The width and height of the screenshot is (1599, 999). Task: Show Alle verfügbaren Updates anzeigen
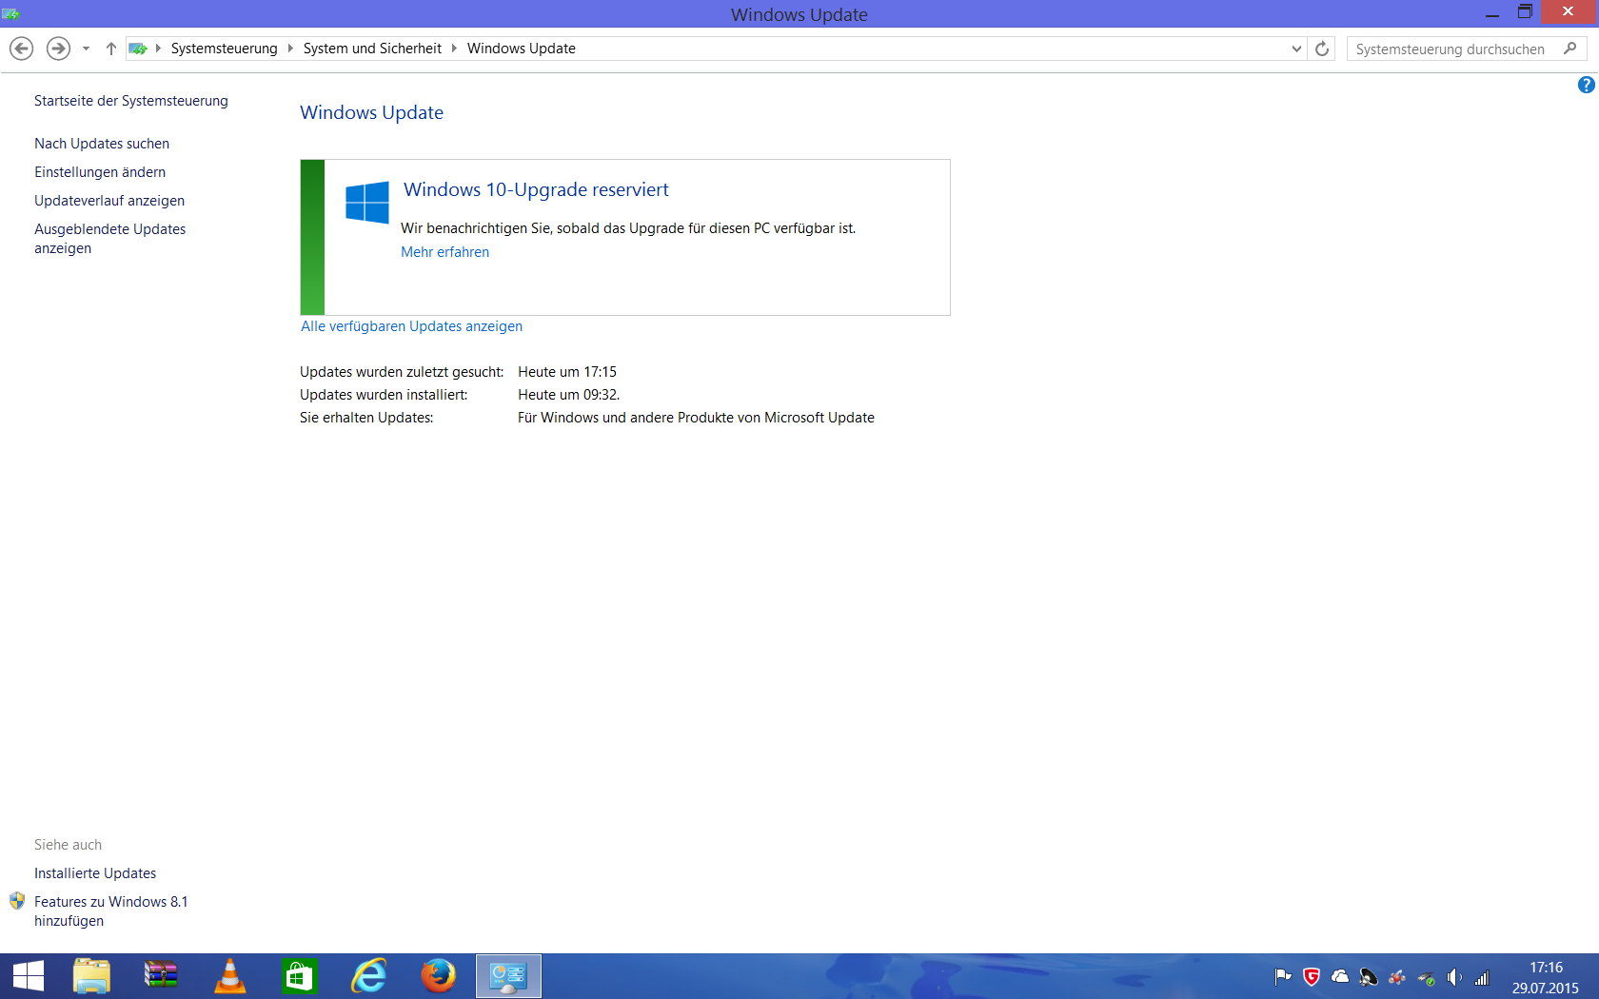(x=411, y=326)
